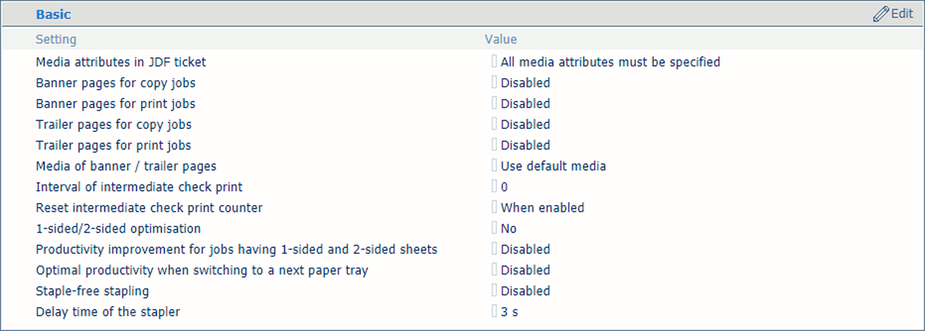Click the marker beside When enabled value

(x=494, y=208)
